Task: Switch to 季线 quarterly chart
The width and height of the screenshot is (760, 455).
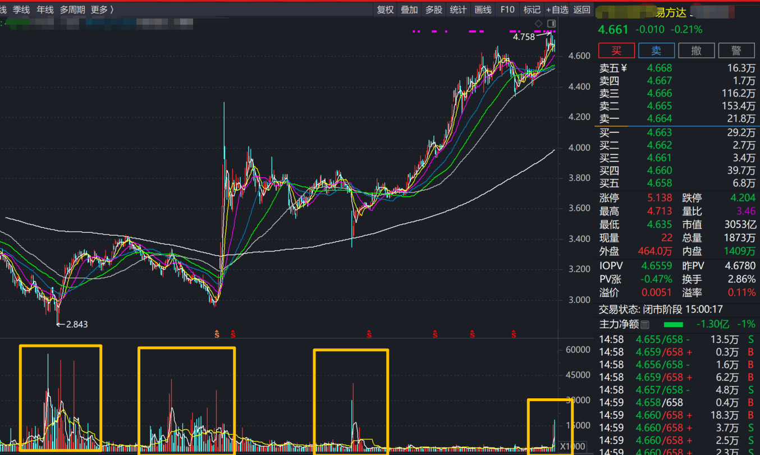Action: 21,10
